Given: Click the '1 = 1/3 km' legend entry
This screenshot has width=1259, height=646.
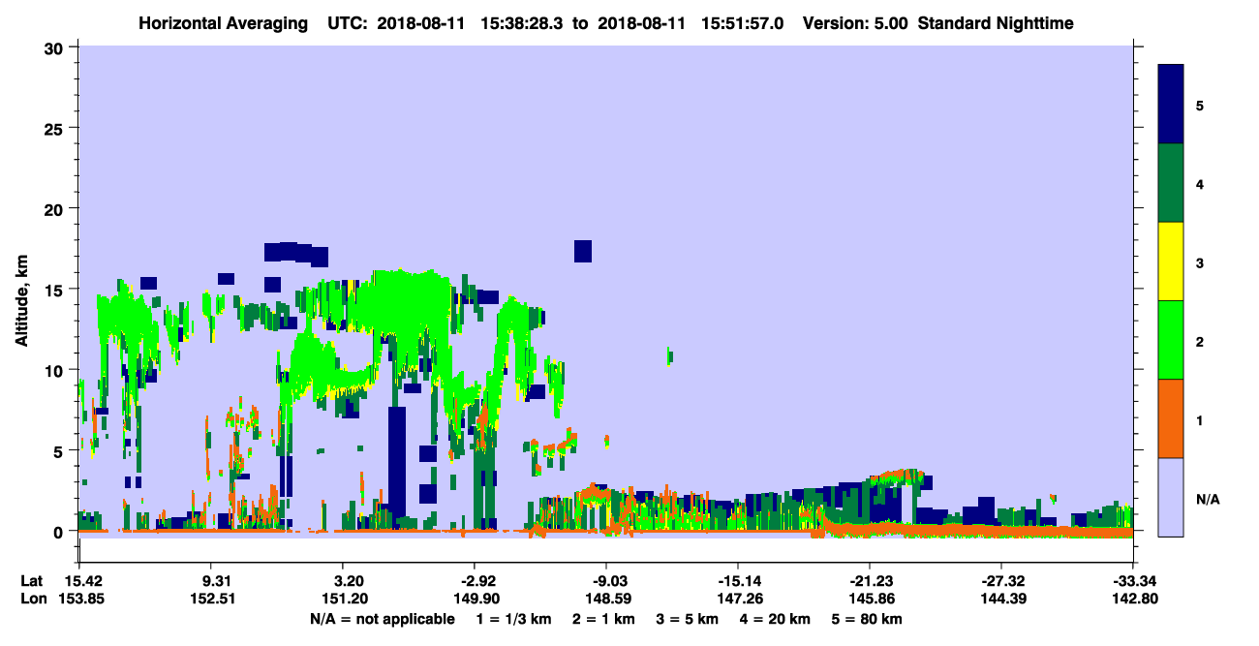Looking at the screenshot, I should (x=512, y=619).
